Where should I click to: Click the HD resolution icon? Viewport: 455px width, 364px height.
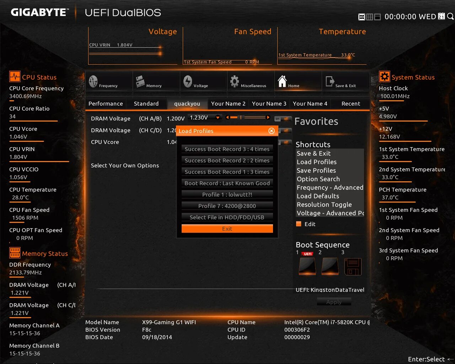362,17
